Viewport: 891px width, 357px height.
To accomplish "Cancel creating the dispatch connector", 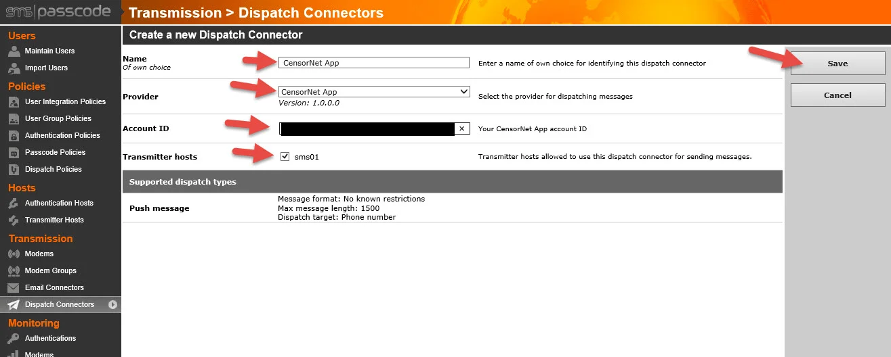I will coord(837,95).
